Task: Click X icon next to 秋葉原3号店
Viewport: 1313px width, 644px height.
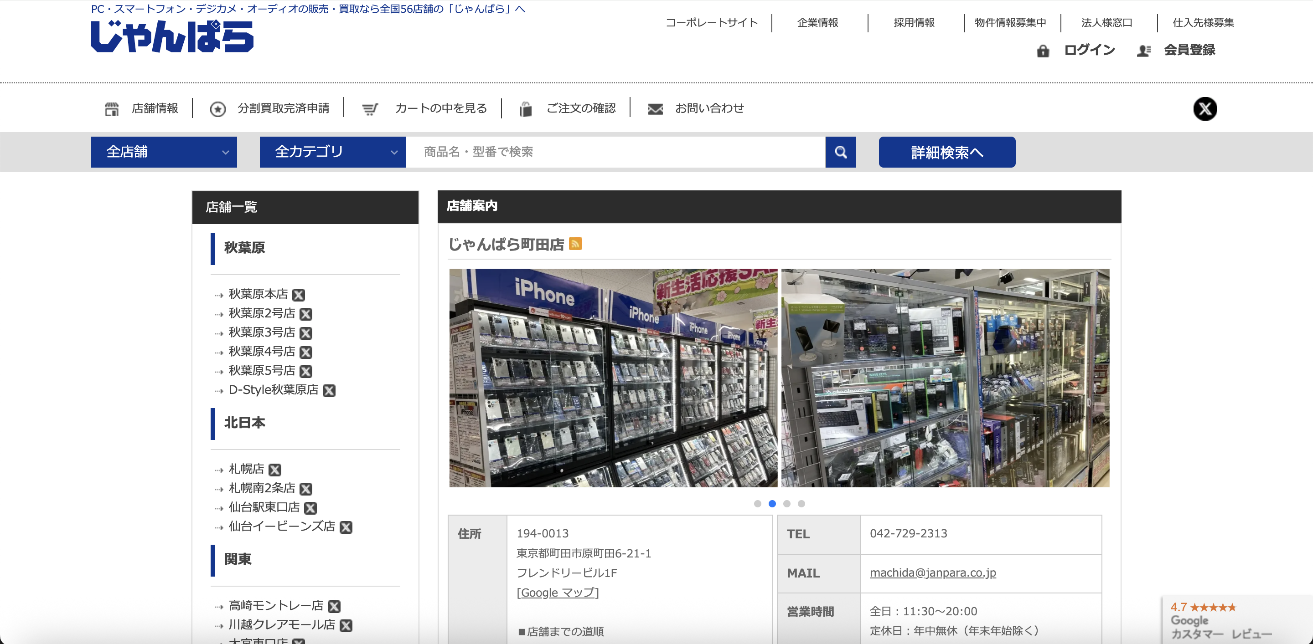Action: click(x=306, y=333)
